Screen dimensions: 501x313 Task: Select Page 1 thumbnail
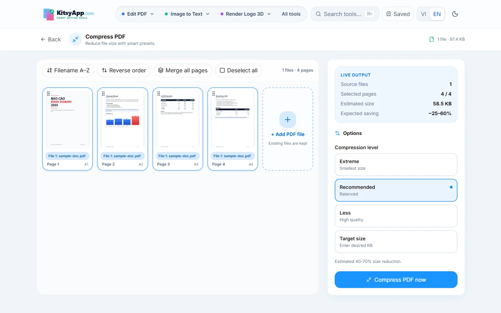coord(67,120)
